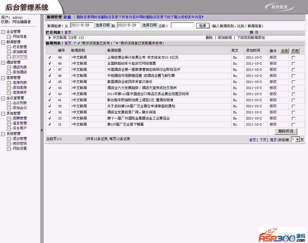Click news title 全国铁路动车今起实行网络售票
Viewport: 308px width, 243px height.
pos(132,63)
